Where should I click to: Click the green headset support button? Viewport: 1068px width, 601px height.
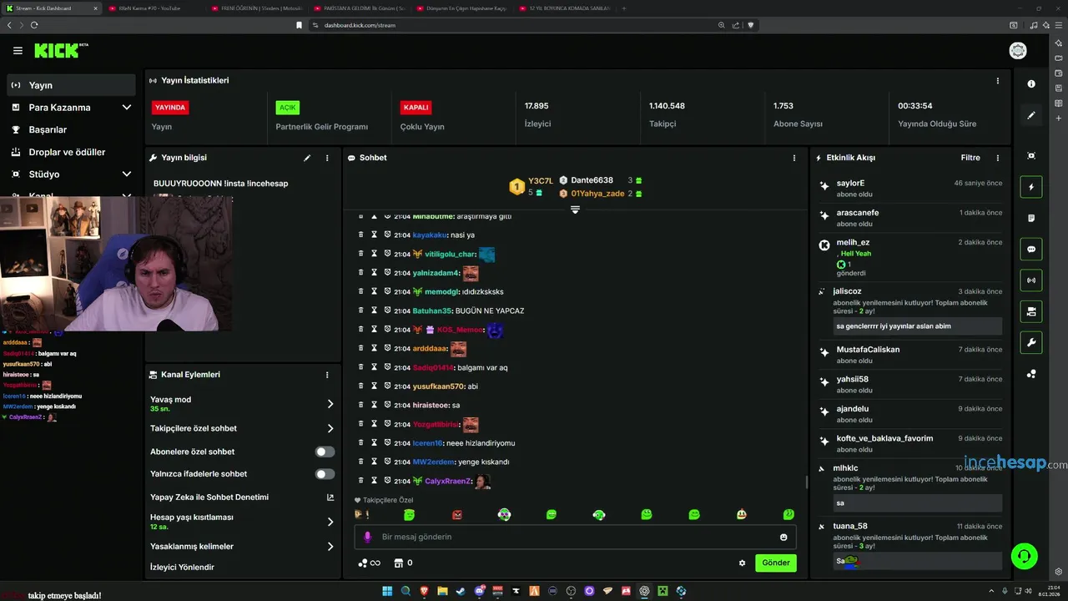tap(1024, 555)
